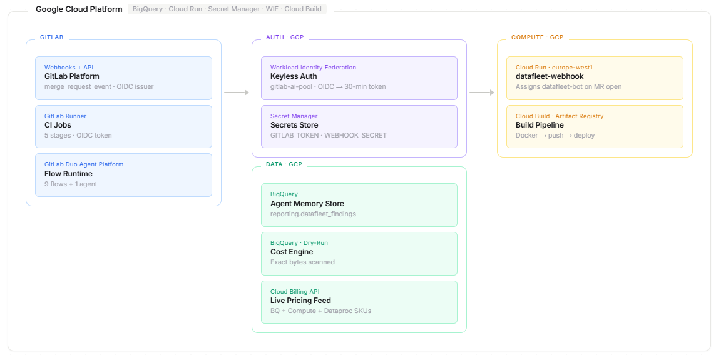Click the GITLAB group label
Image resolution: width=716 pixels, height=360 pixels.
pos(52,37)
